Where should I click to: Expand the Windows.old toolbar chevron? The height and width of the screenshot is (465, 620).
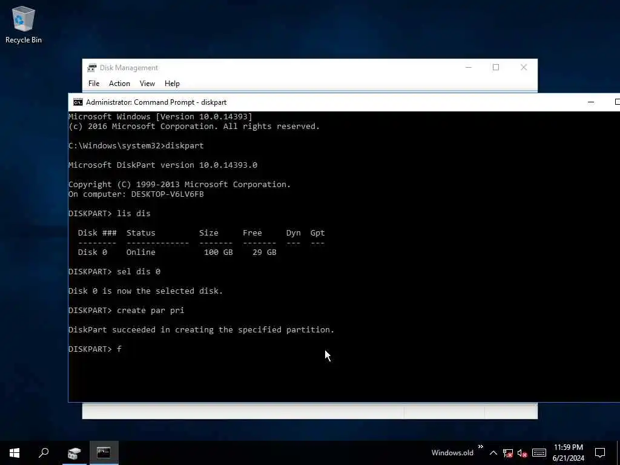(480, 447)
